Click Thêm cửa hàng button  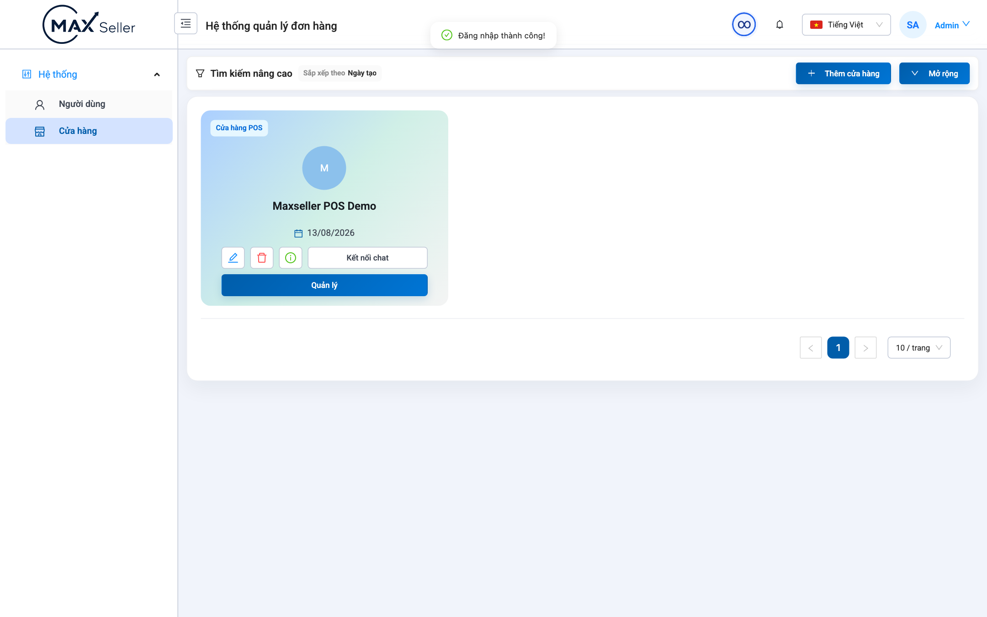844,74
